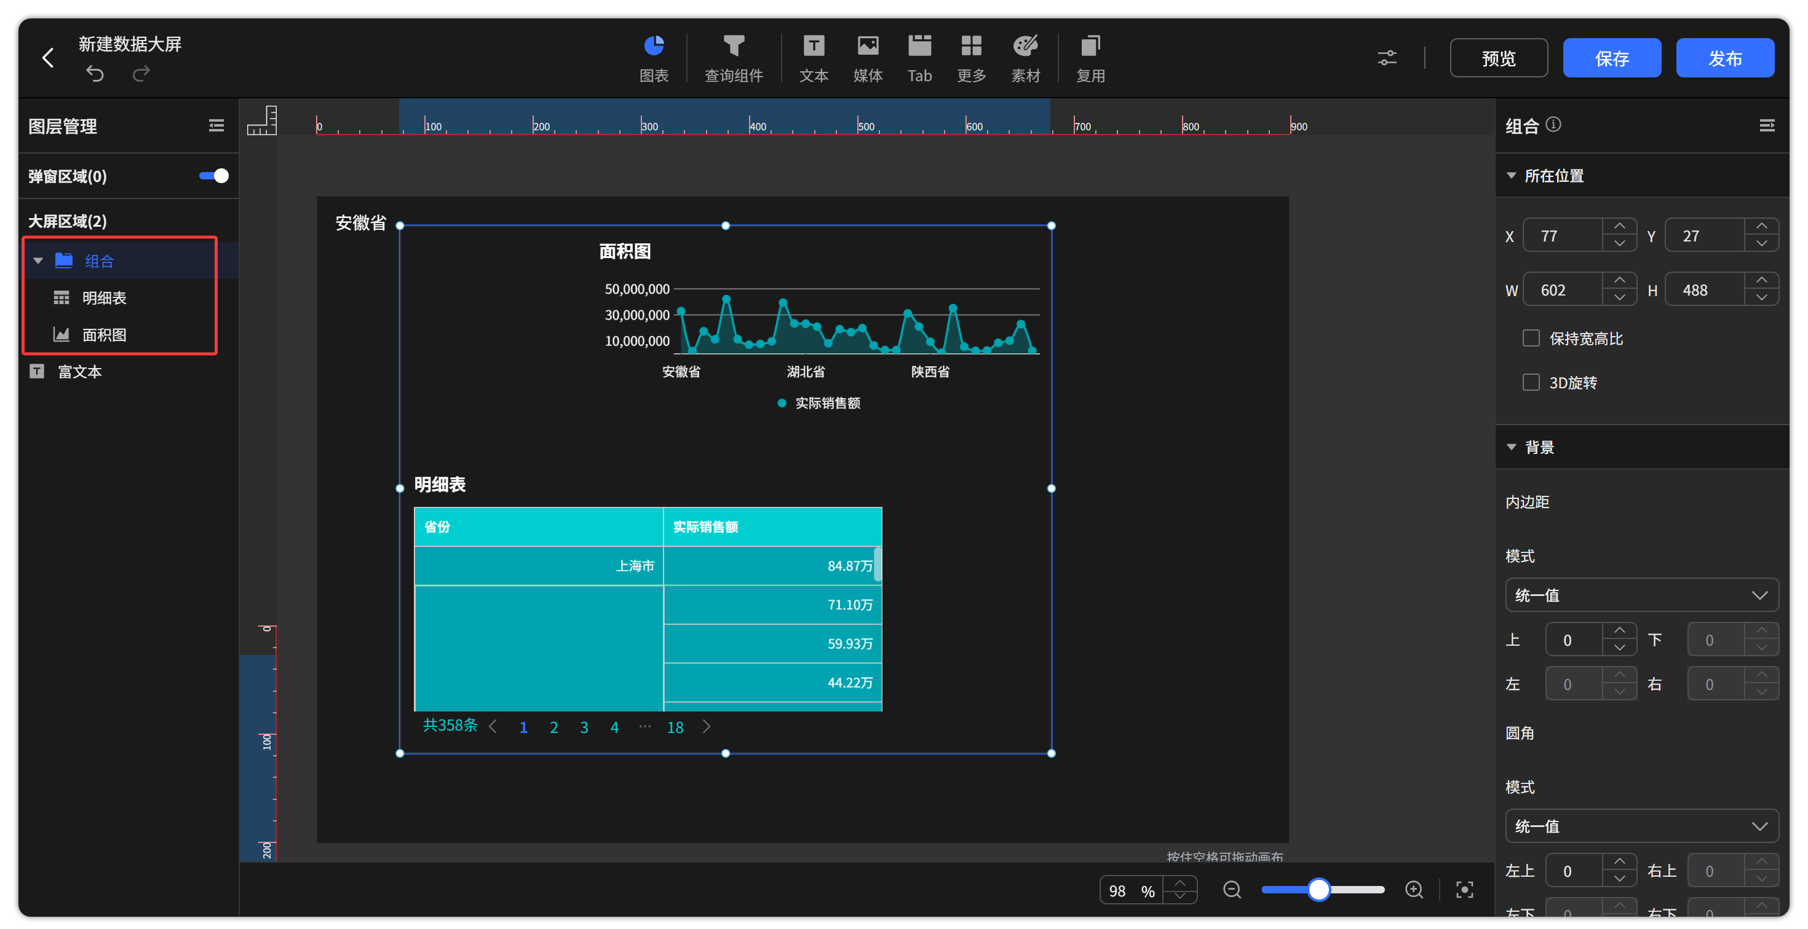Zoom out the canvas
This screenshot has width=1808, height=929.
1232,890
